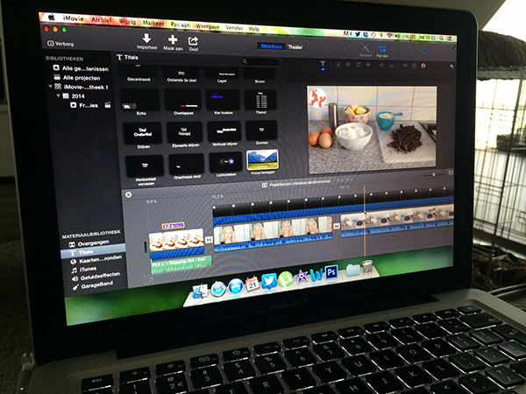Select the Onscherpe rand title thumbnail

pyautogui.click(x=186, y=165)
